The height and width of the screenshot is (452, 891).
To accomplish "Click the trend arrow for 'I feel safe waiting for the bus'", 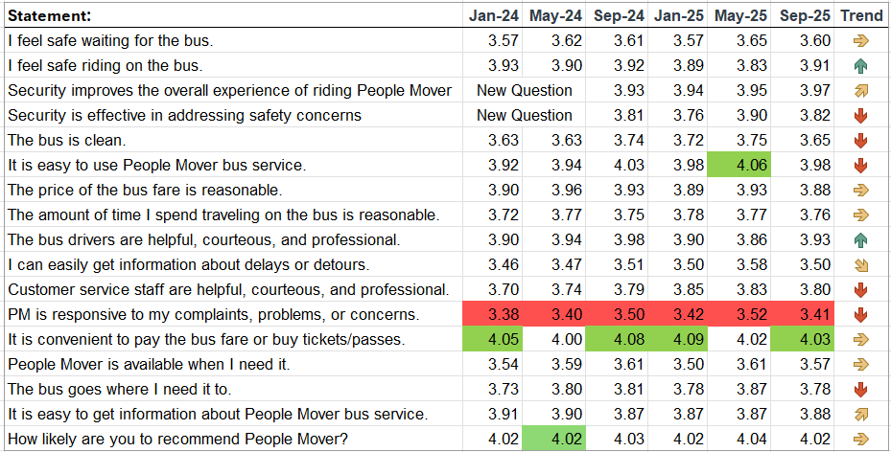I will 860,41.
